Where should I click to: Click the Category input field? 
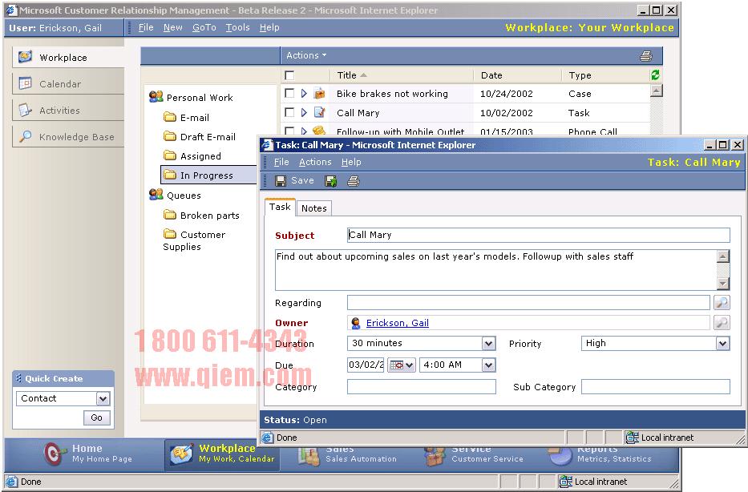click(x=422, y=387)
